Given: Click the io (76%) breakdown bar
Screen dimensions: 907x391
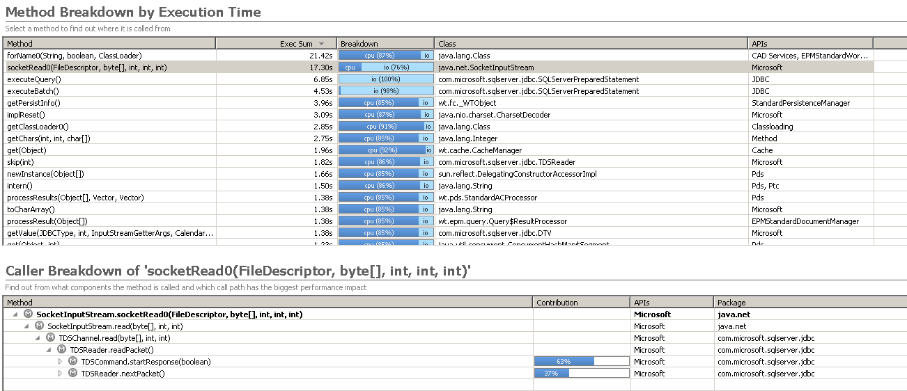Looking at the screenshot, I should pyautogui.click(x=386, y=67).
